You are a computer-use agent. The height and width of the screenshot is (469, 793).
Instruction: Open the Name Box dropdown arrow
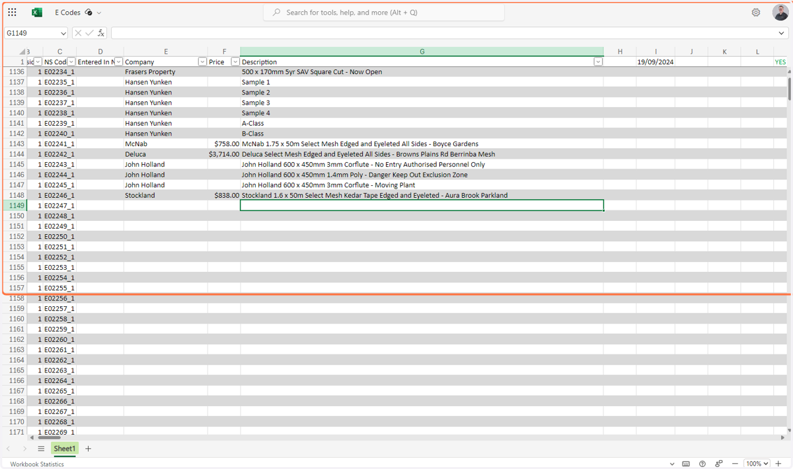63,33
